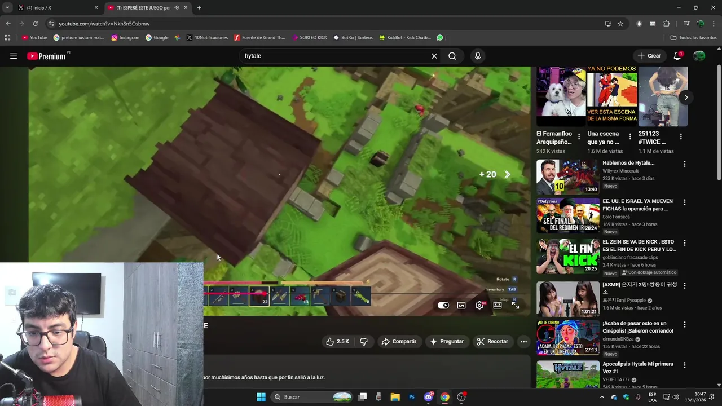
Task: Click 'Con doblaje automático' badge
Action: click(649, 273)
